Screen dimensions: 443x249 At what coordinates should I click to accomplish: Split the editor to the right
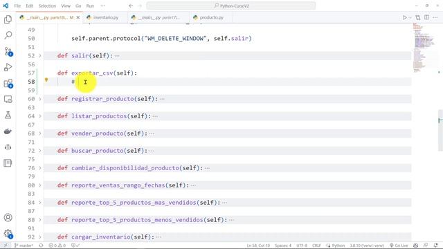pos(426,17)
